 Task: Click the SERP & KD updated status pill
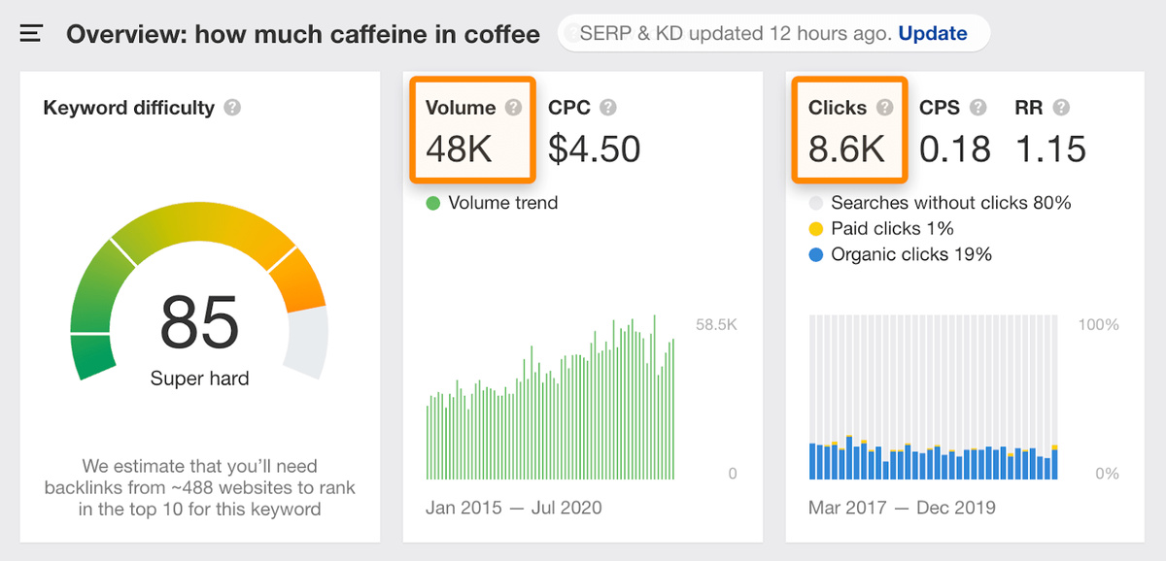[x=736, y=34]
